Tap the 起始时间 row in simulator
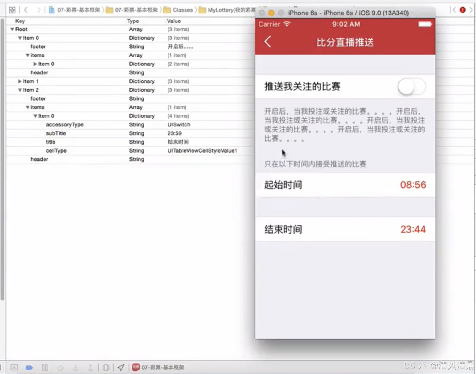The height and width of the screenshot is (374, 476). 345,185
